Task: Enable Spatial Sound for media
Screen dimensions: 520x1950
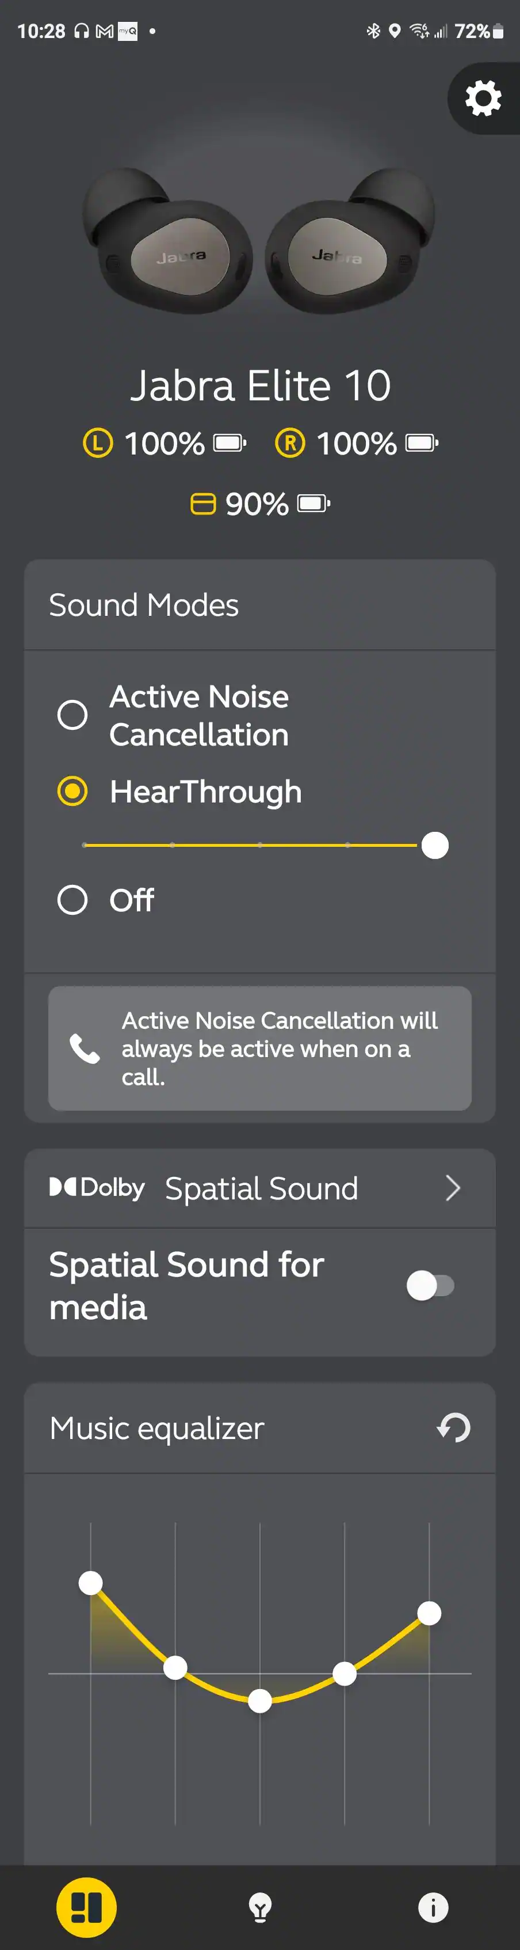Action: (430, 1285)
